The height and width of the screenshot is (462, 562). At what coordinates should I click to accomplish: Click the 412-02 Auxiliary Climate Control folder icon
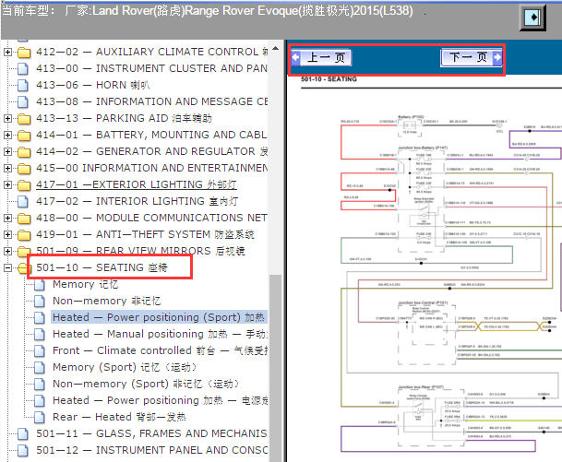coord(24,53)
